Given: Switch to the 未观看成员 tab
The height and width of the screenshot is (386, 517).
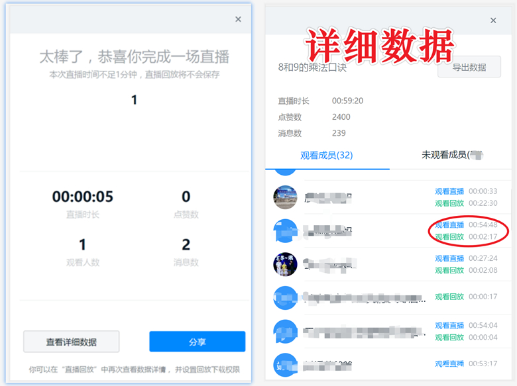Looking at the screenshot, I should click(452, 155).
